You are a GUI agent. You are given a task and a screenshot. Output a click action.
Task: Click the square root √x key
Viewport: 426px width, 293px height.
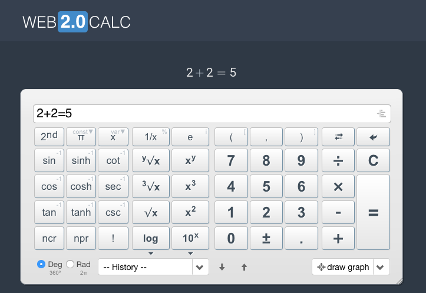(151, 212)
